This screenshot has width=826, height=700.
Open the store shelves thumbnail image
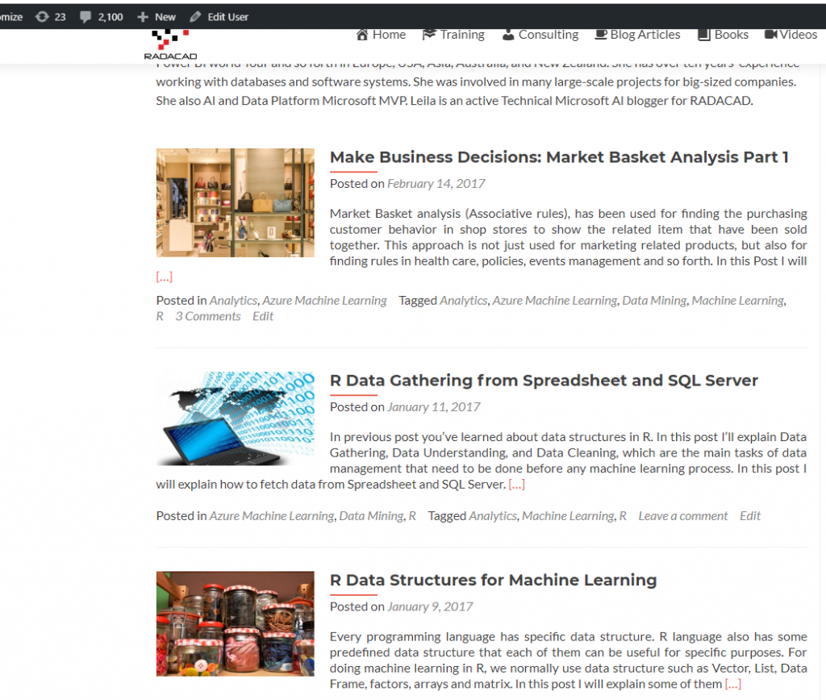point(235,202)
